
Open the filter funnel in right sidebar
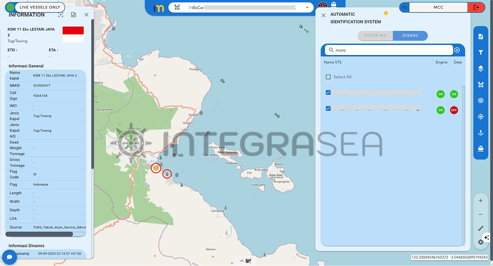481,52
